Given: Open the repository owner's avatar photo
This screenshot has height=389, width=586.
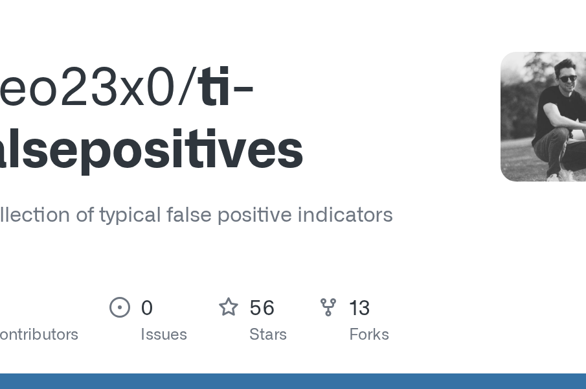Looking at the screenshot, I should click(543, 117).
